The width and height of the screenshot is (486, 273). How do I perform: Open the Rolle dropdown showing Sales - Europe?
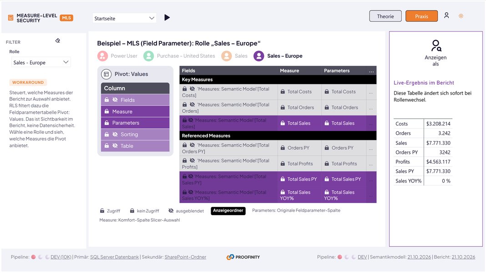pyautogui.click(x=41, y=62)
